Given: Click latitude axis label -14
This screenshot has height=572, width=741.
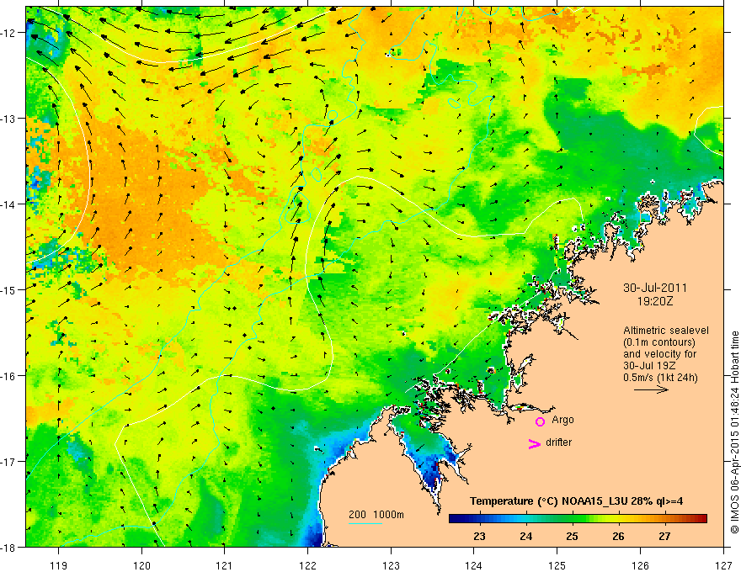Looking at the screenshot, I should click(9, 204).
